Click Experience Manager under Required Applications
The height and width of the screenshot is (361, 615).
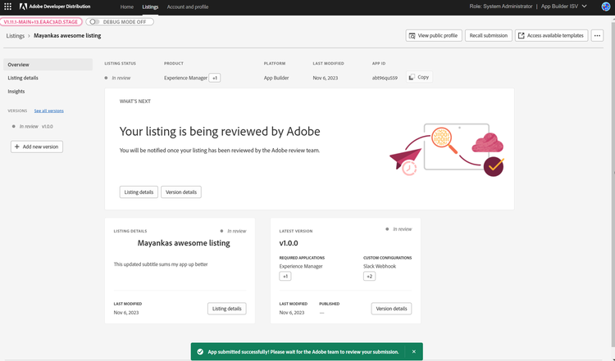coord(301,266)
